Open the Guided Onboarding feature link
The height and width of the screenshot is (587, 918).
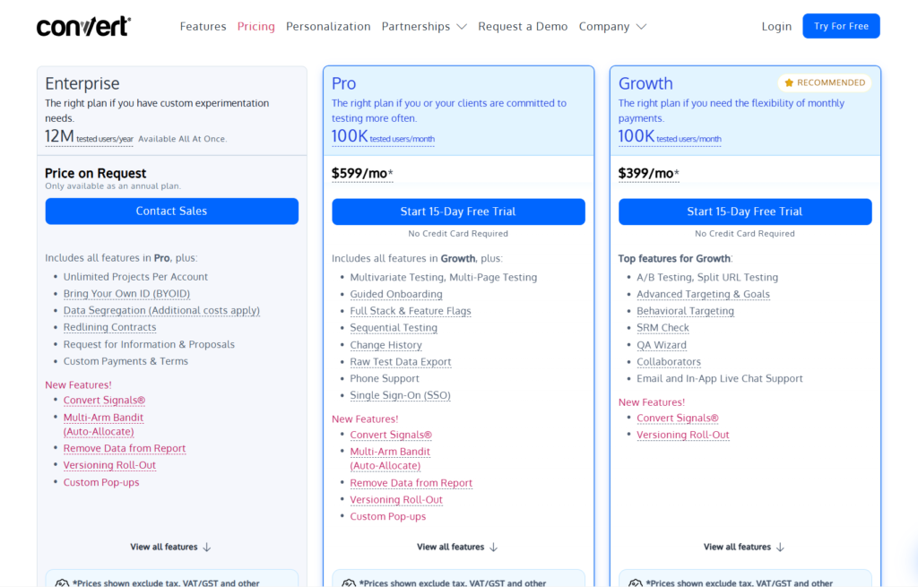396,293
